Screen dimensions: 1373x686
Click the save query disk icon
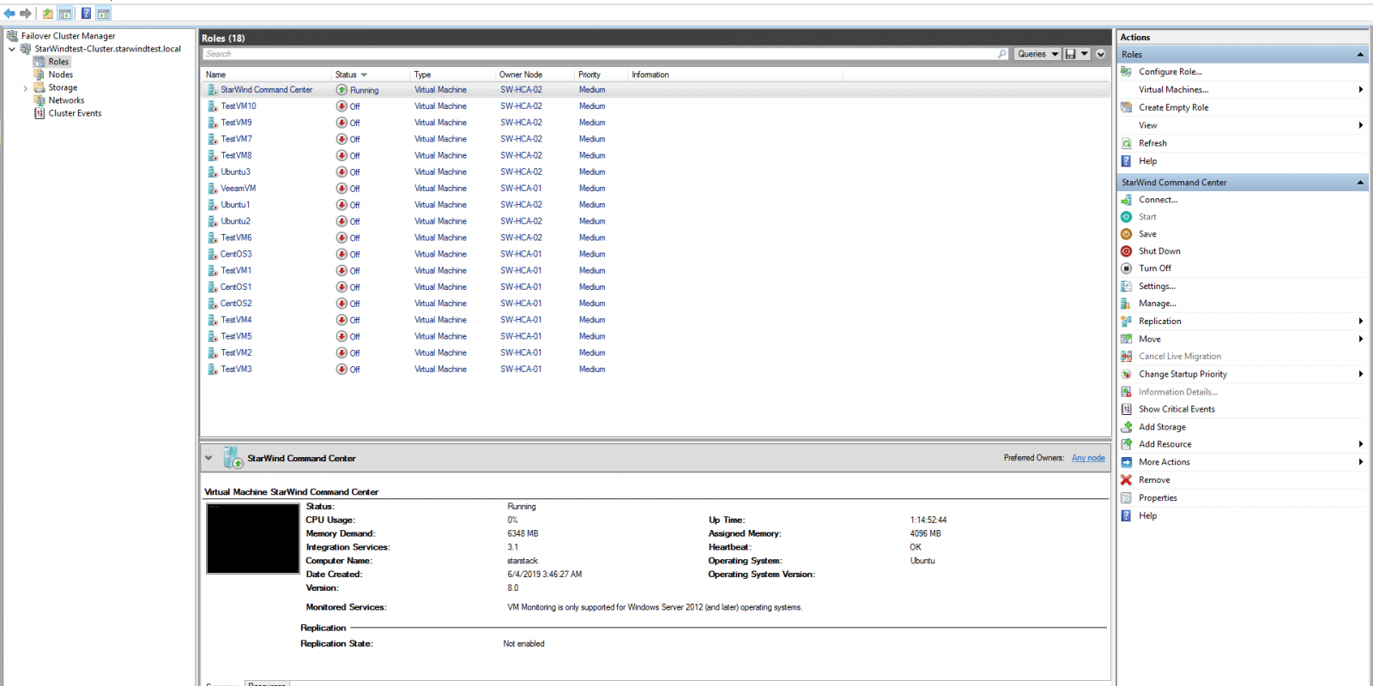1070,54
